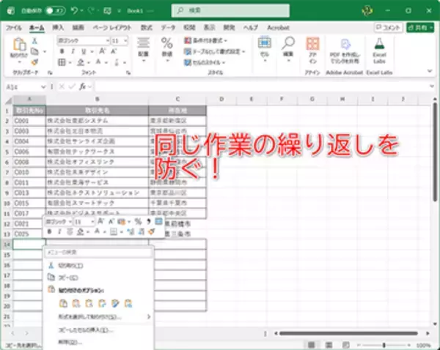Open the ribbon font name dropdown
The height and width of the screenshot is (350, 440).
click(x=108, y=41)
